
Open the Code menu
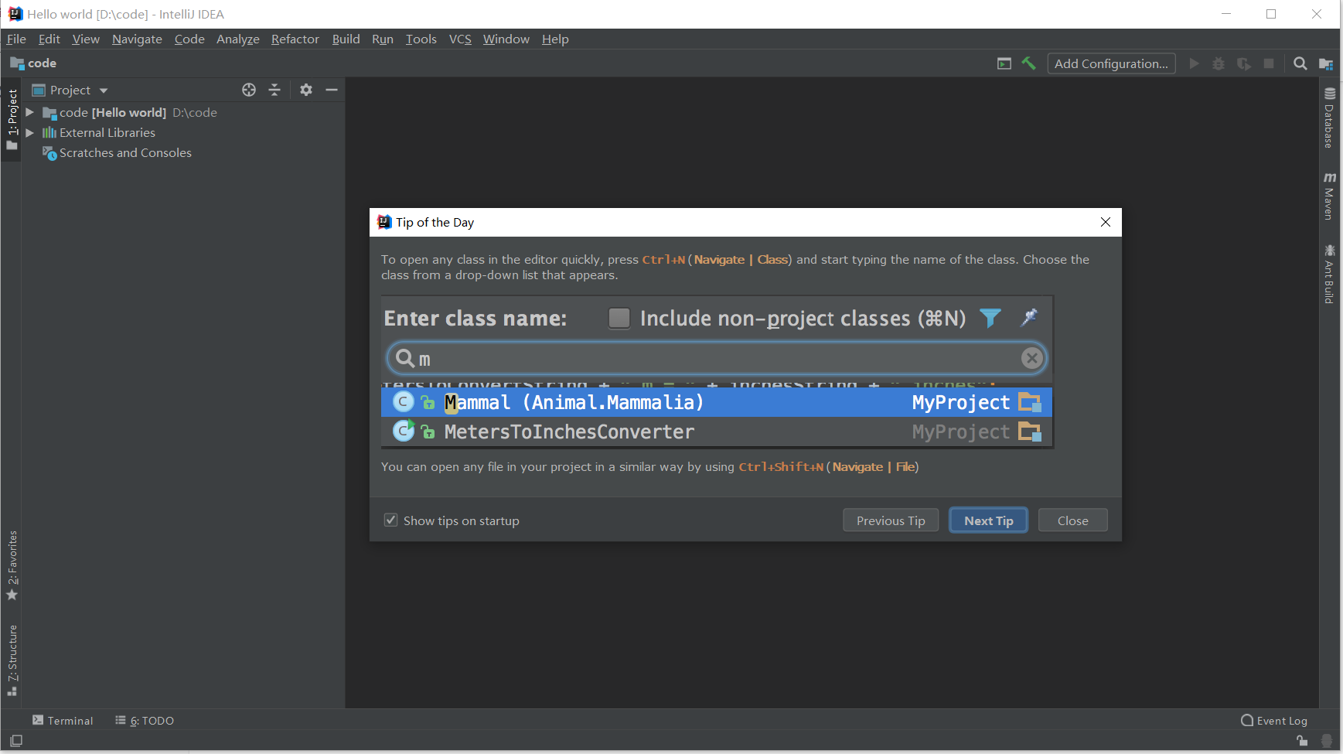[189, 39]
